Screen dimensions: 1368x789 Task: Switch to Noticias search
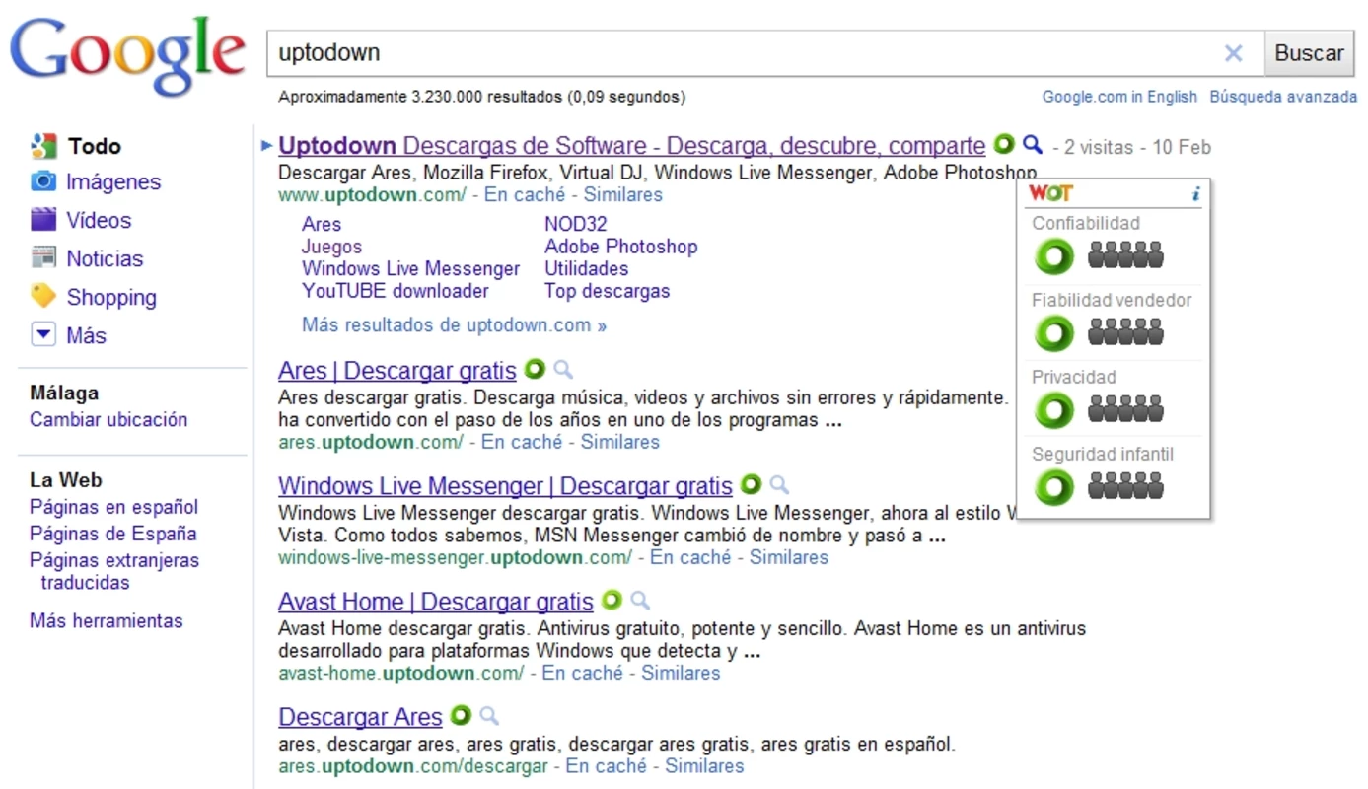click(105, 258)
